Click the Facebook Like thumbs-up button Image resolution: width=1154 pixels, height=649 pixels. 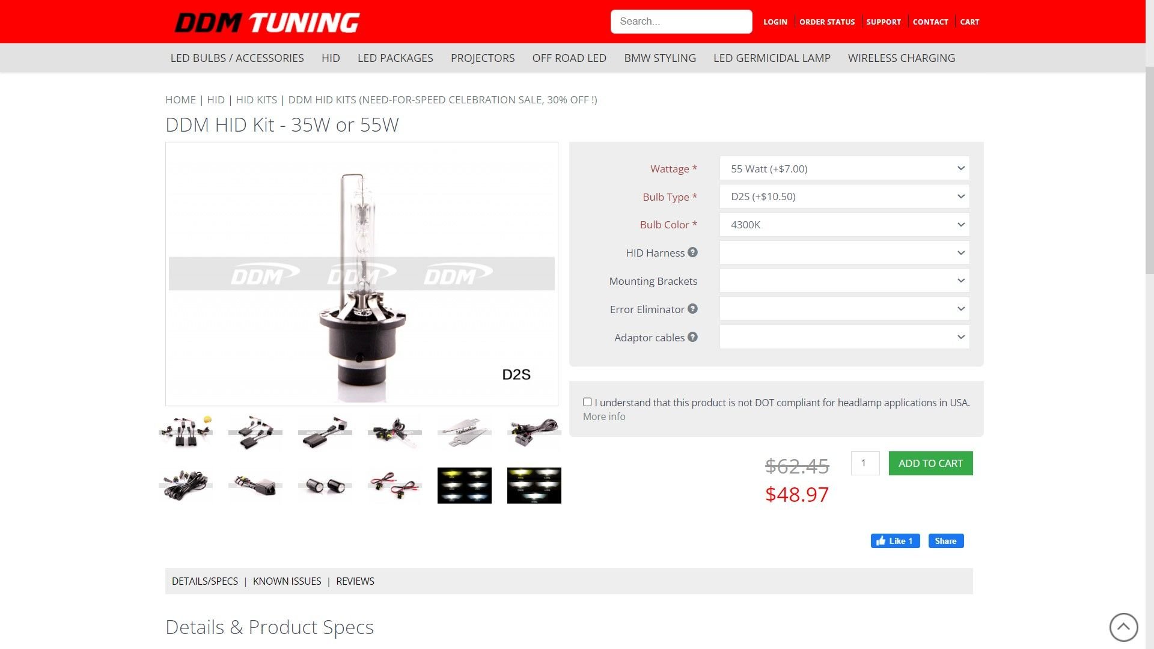coord(895,541)
